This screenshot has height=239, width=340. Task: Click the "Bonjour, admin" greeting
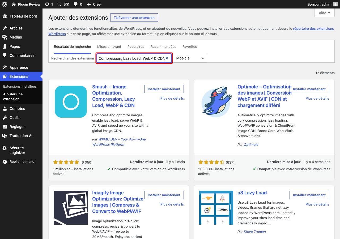319,4
